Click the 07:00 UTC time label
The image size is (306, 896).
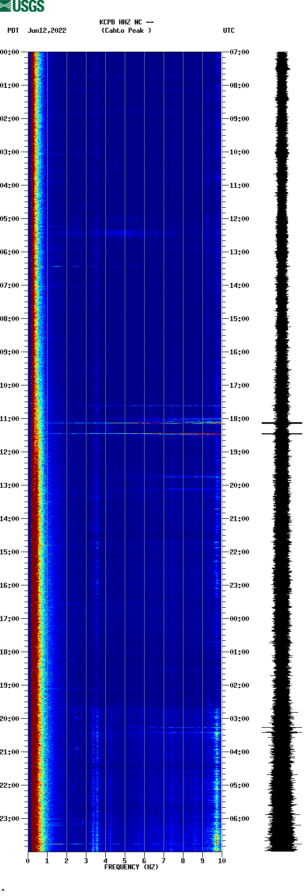[239, 52]
